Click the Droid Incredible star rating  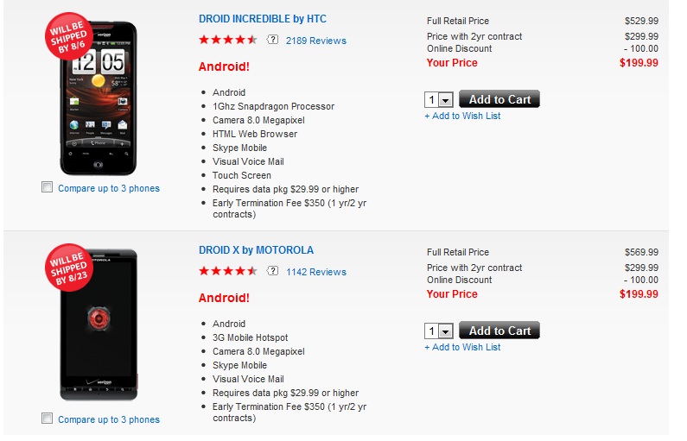228,40
